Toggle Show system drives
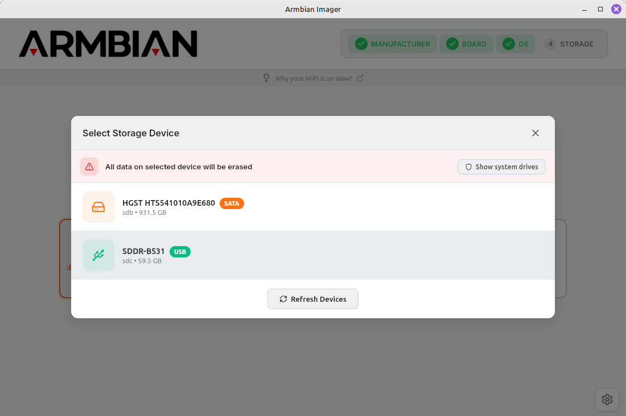 click(501, 167)
